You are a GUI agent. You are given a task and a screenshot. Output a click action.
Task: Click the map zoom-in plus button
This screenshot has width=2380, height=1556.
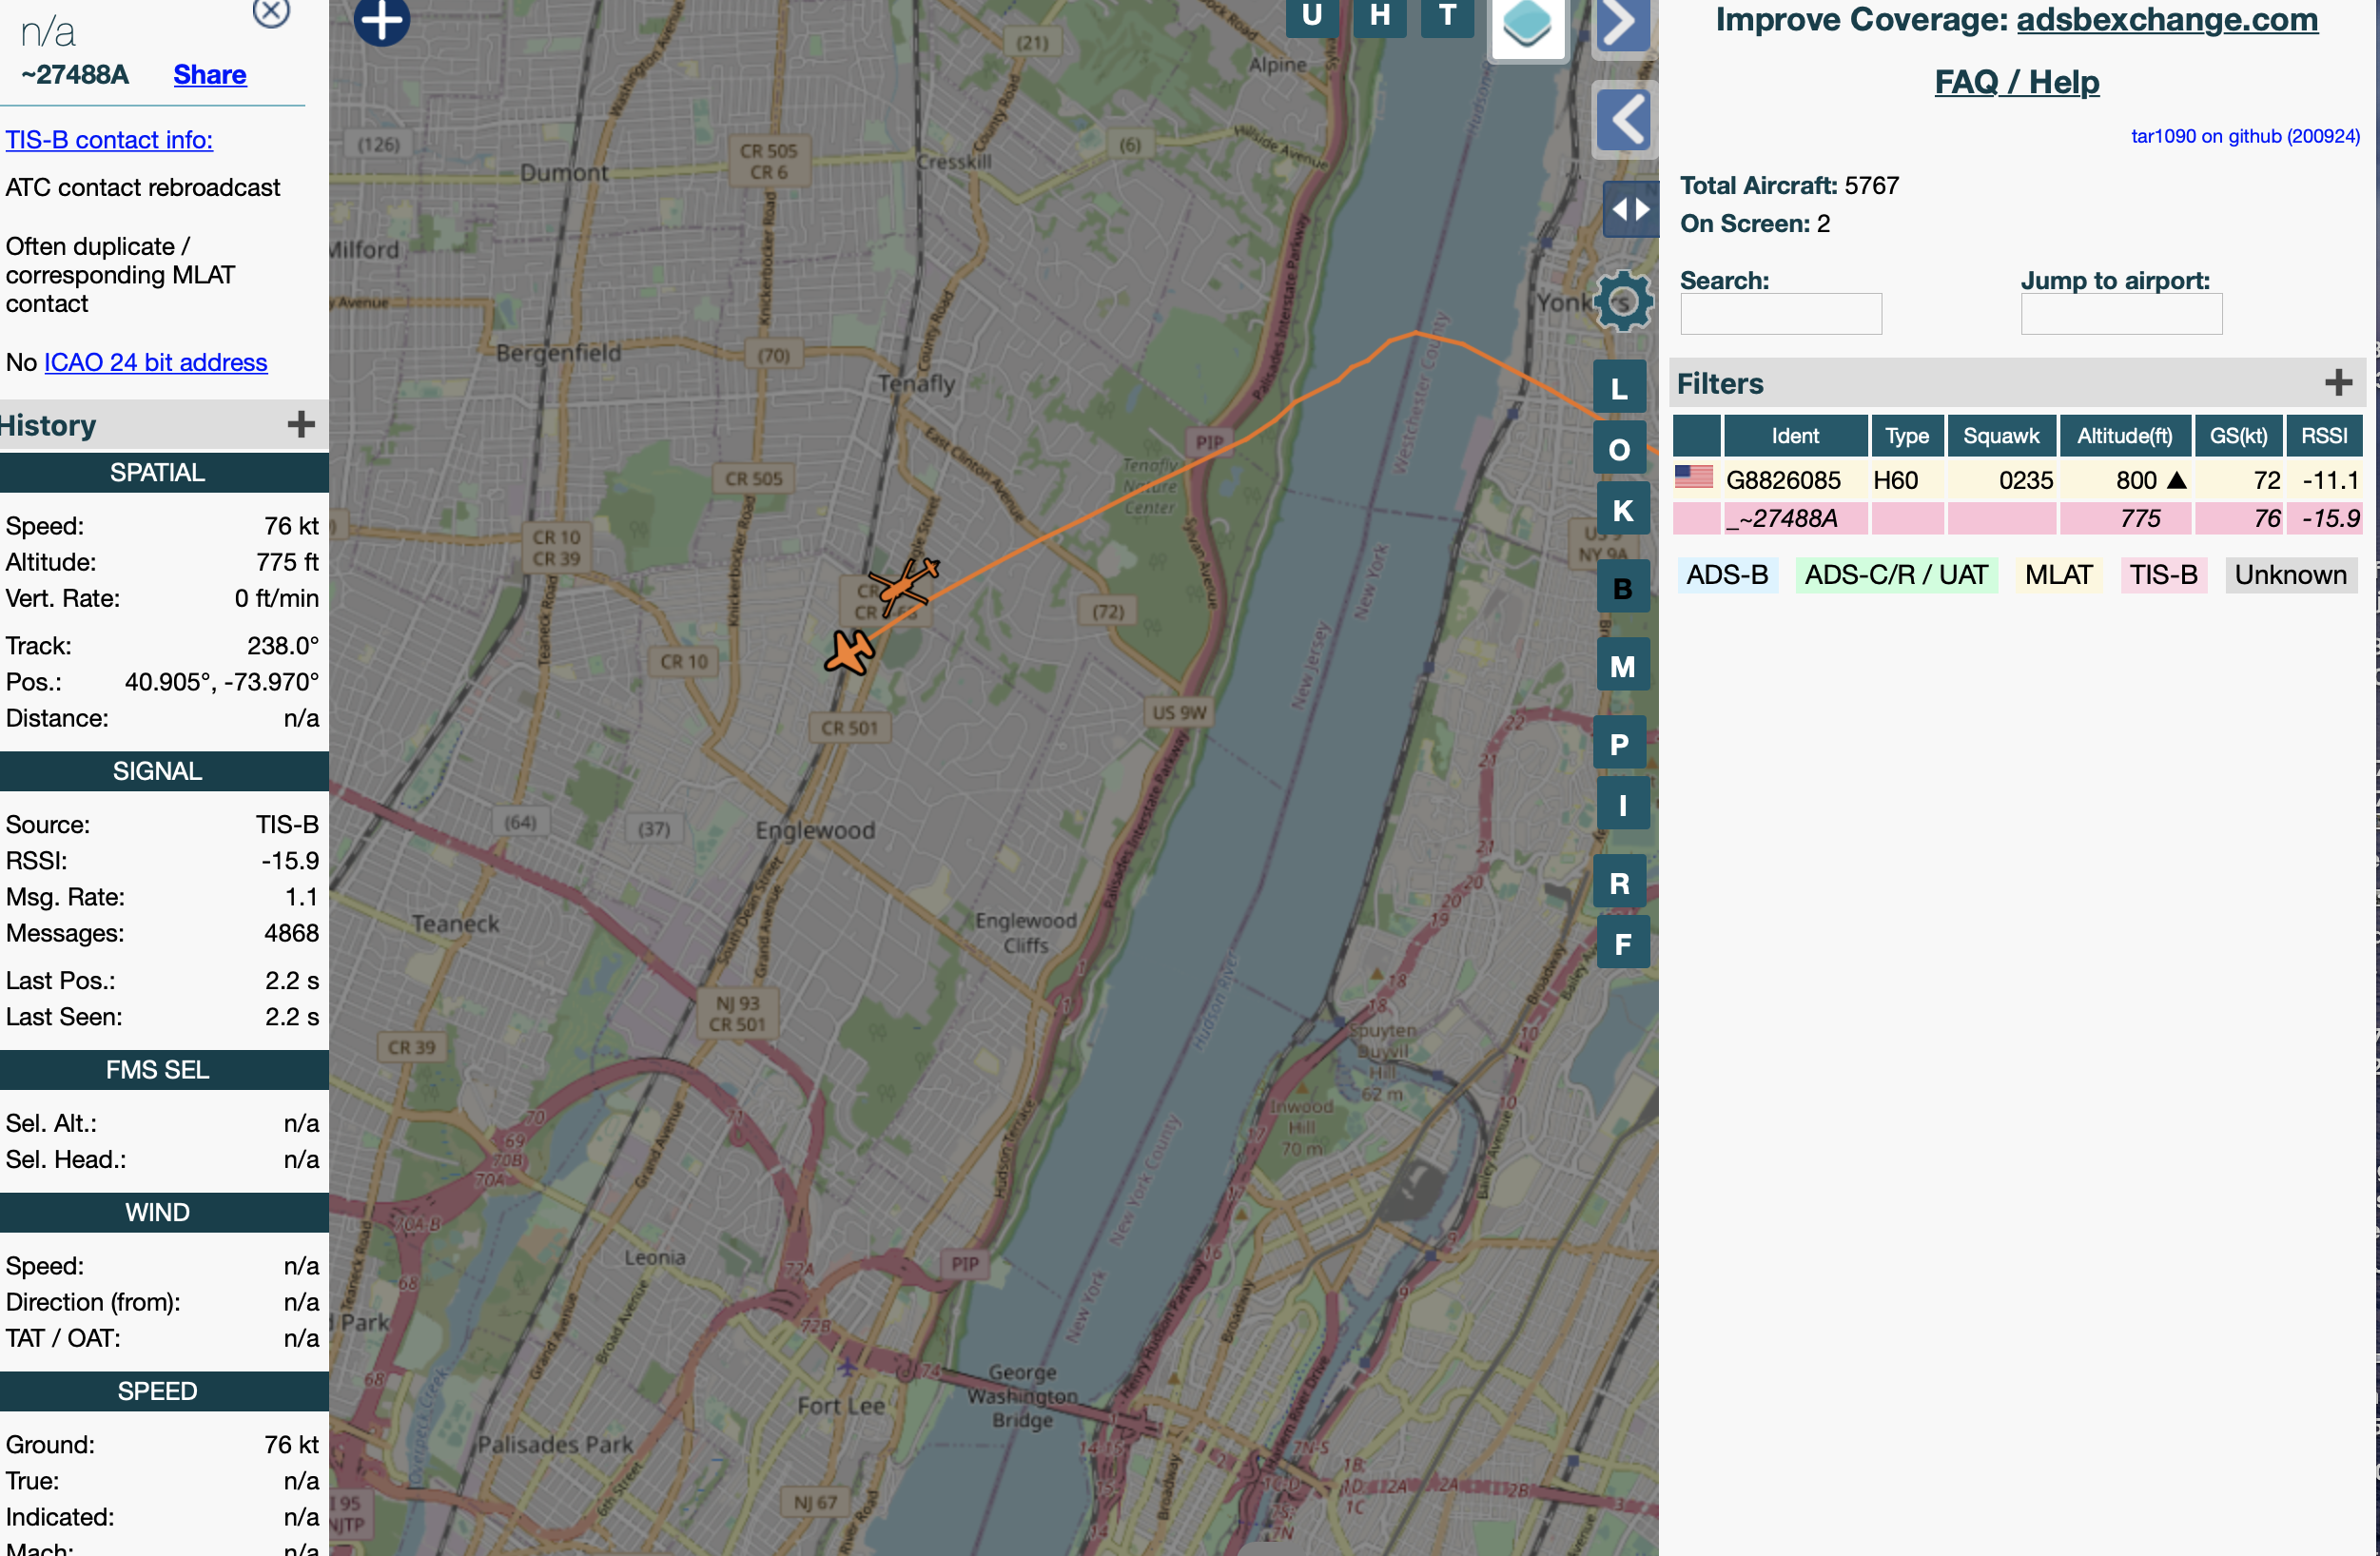(x=382, y=20)
